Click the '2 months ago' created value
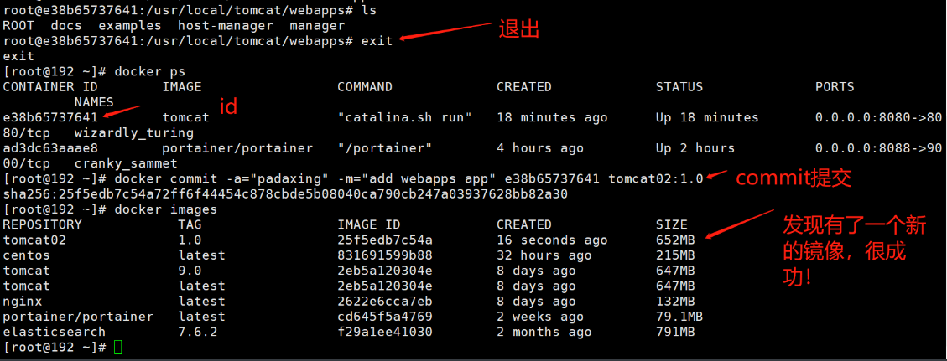947x361 pixels. coord(544,332)
